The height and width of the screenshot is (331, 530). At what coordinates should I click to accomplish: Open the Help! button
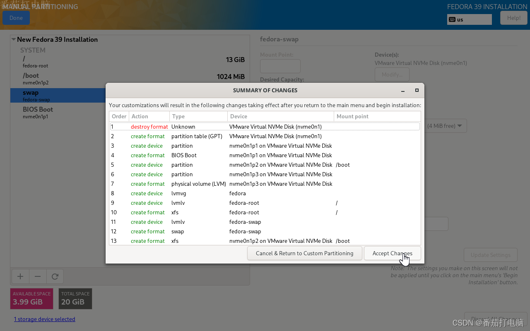coord(514,18)
